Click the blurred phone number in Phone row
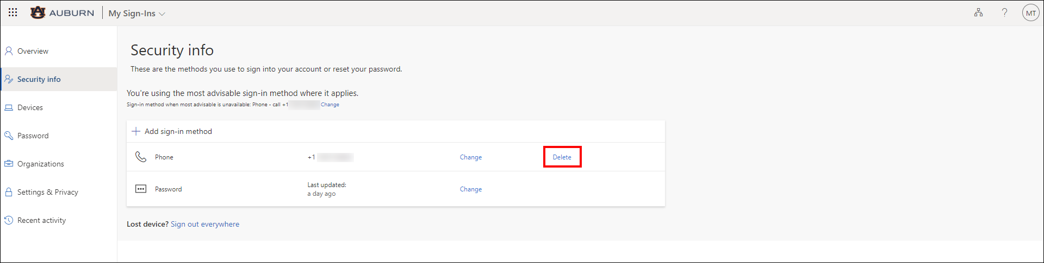1044x263 pixels. click(x=335, y=157)
